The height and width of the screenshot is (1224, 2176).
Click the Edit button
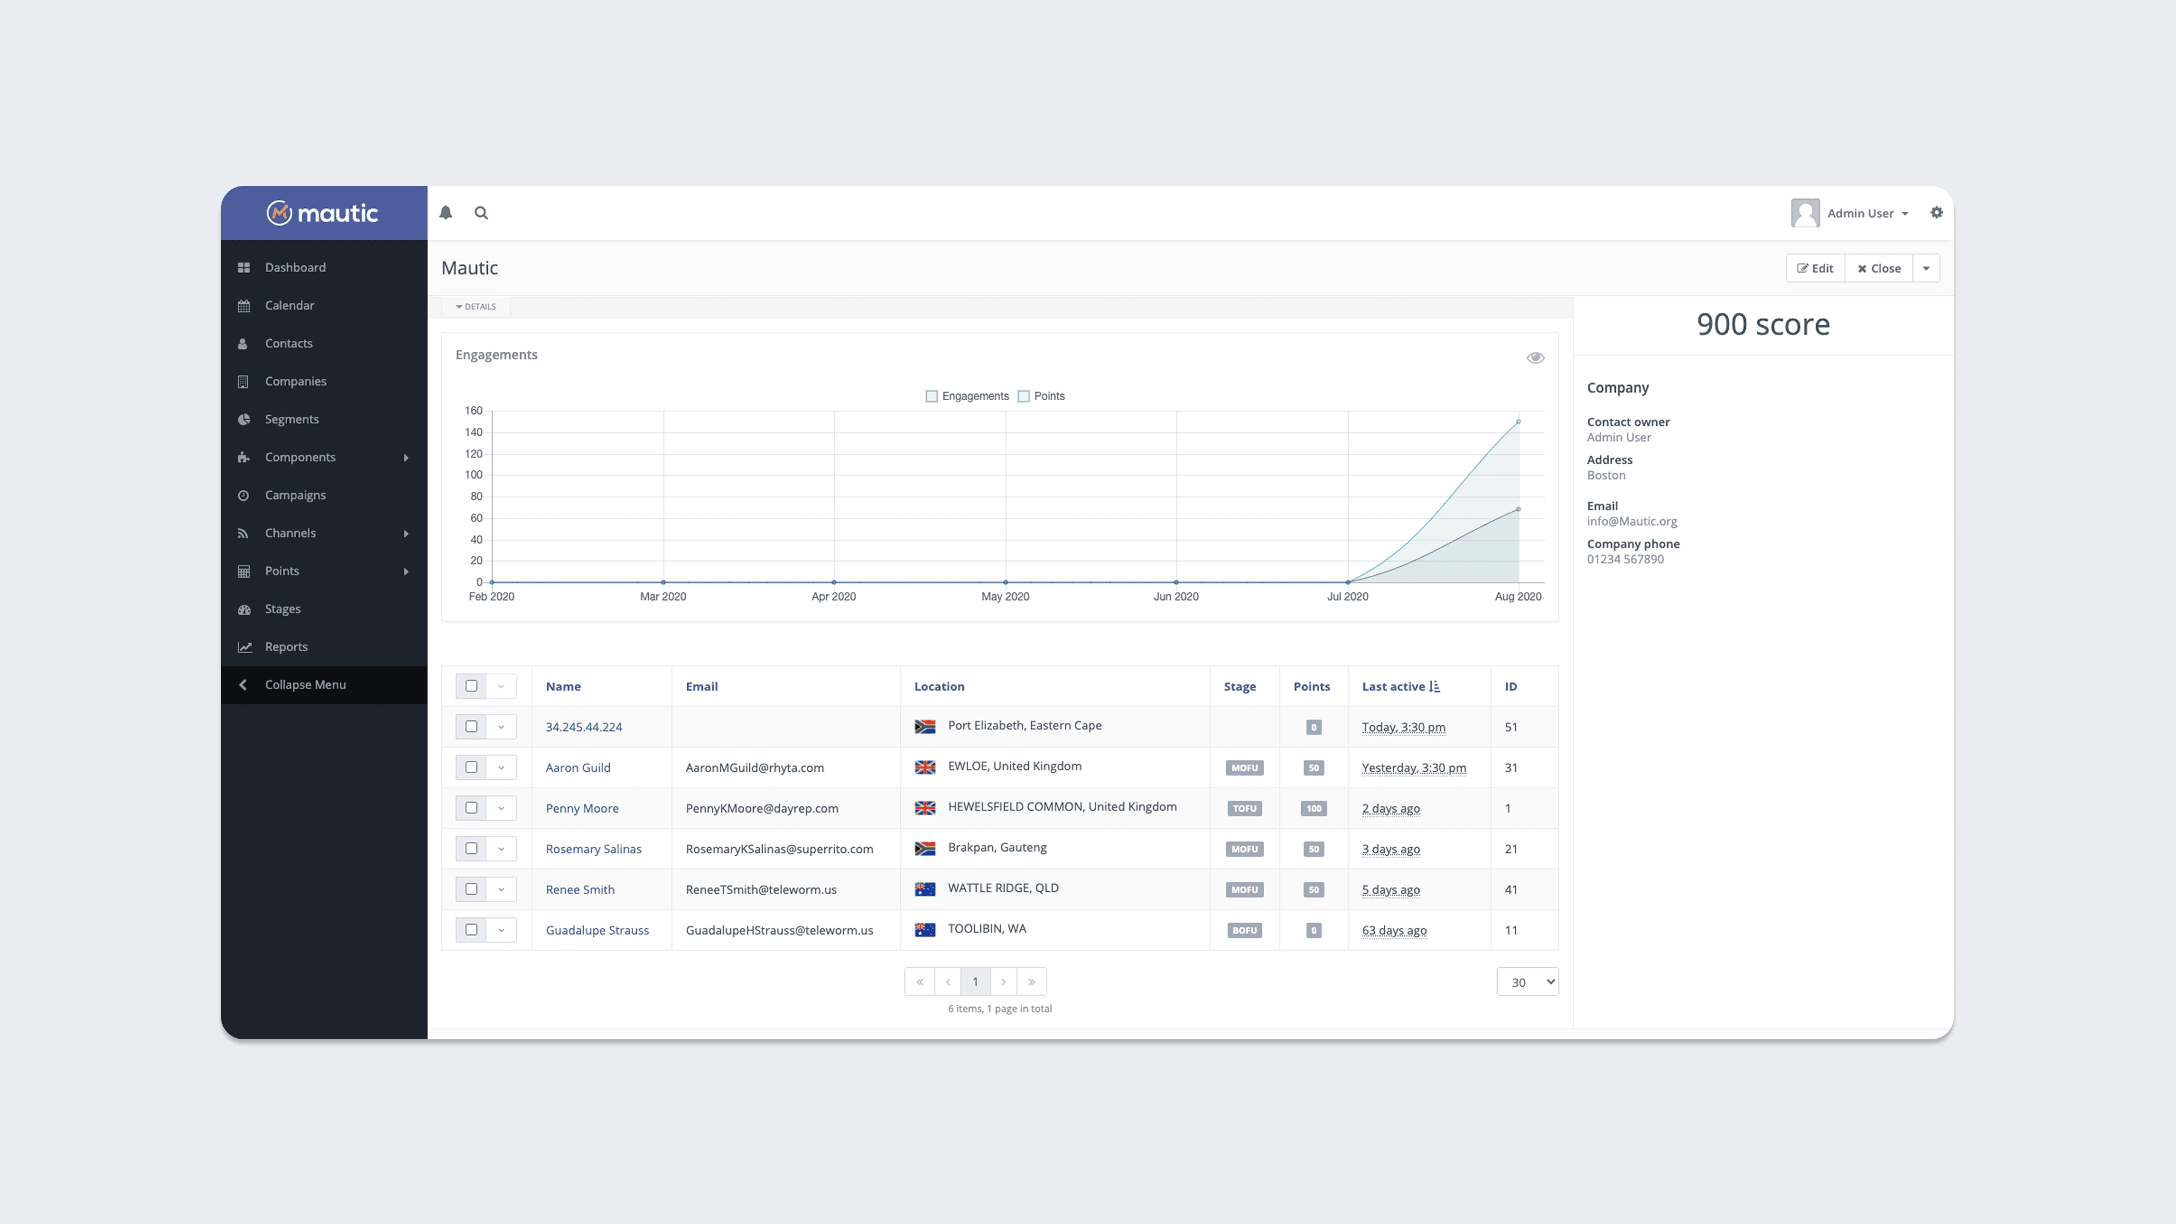1815,269
